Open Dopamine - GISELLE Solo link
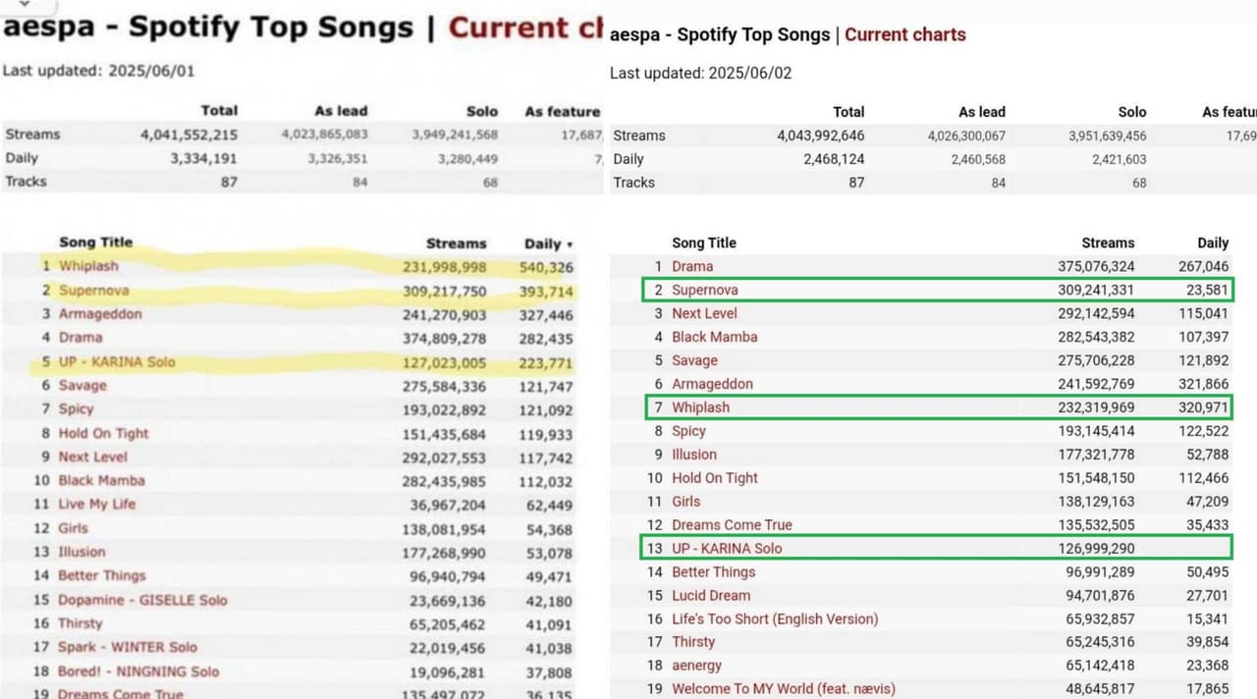 pyautogui.click(x=142, y=600)
